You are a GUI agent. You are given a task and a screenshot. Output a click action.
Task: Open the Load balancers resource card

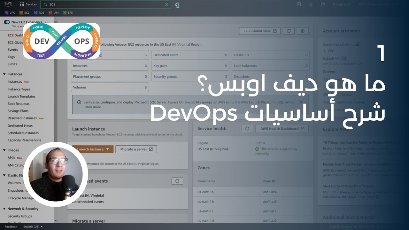(271, 66)
